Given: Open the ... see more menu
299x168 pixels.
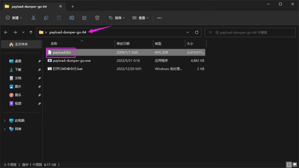Looking at the screenshot, I should 159,18.
